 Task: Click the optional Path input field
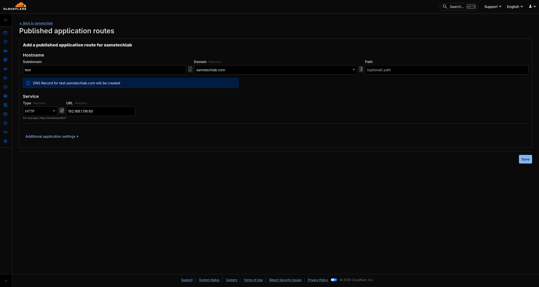[x=446, y=70]
